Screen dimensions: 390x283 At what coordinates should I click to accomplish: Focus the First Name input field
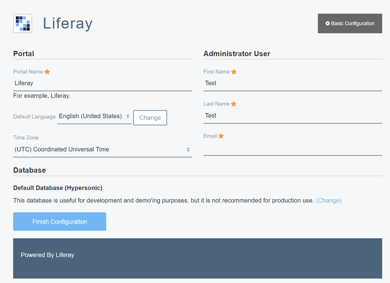point(292,83)
